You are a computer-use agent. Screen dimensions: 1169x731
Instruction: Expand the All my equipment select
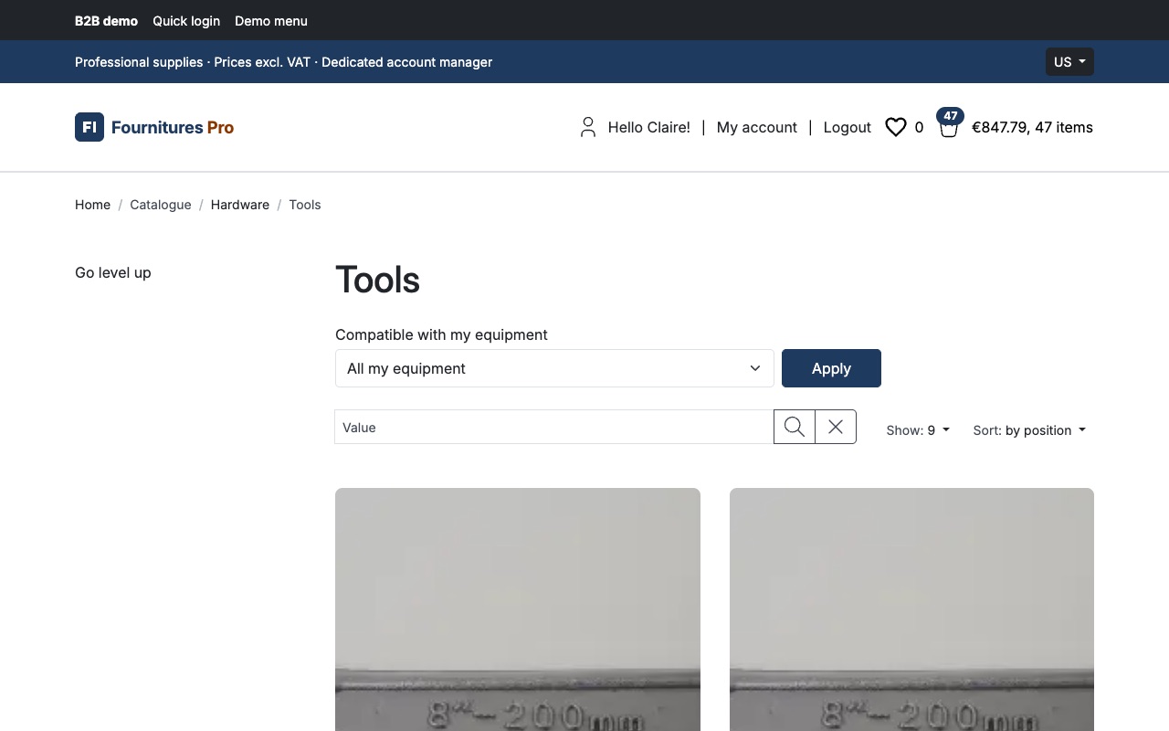(x=554, y=368)
